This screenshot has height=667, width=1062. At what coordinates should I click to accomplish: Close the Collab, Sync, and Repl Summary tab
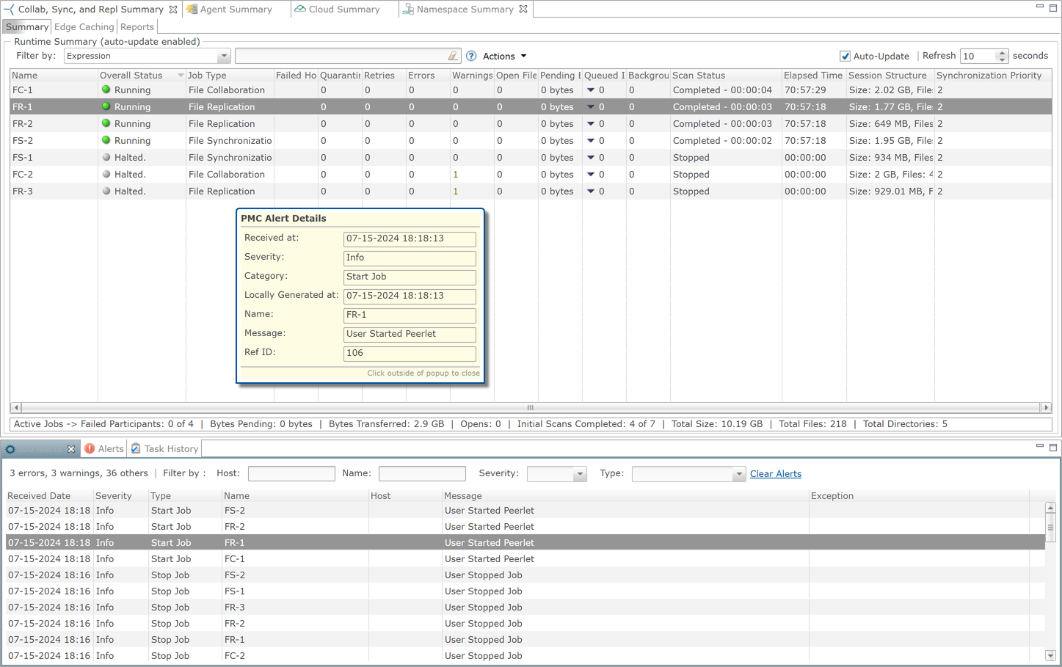pyautogui.click(x=173, y=10)
